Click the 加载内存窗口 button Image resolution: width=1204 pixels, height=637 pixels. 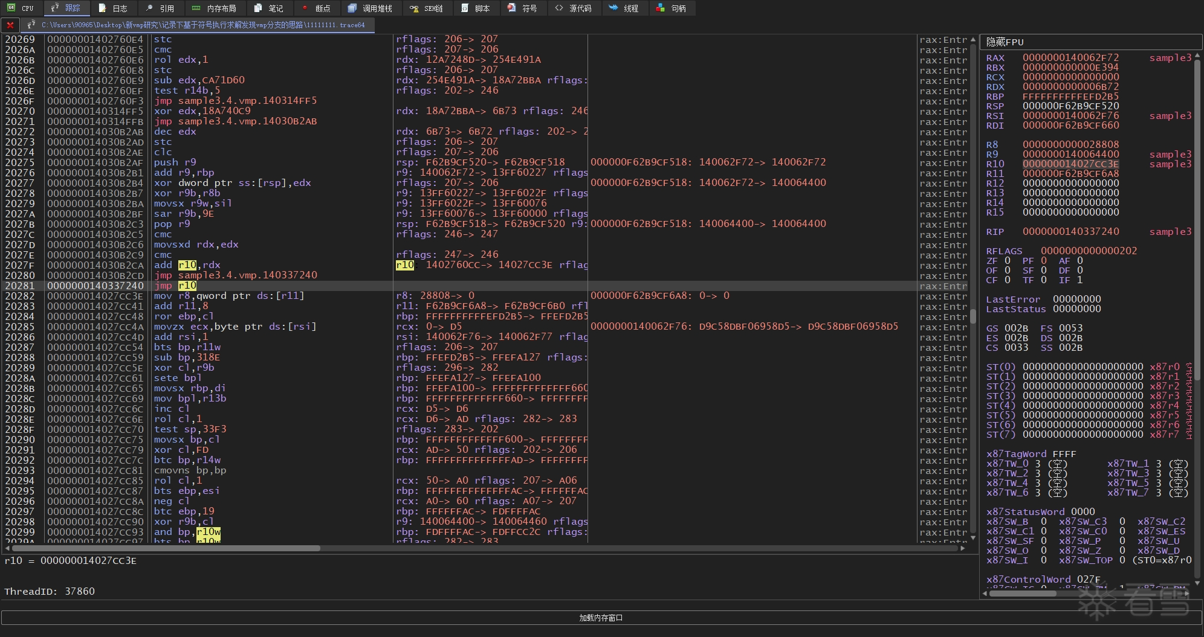coord(601,618)
